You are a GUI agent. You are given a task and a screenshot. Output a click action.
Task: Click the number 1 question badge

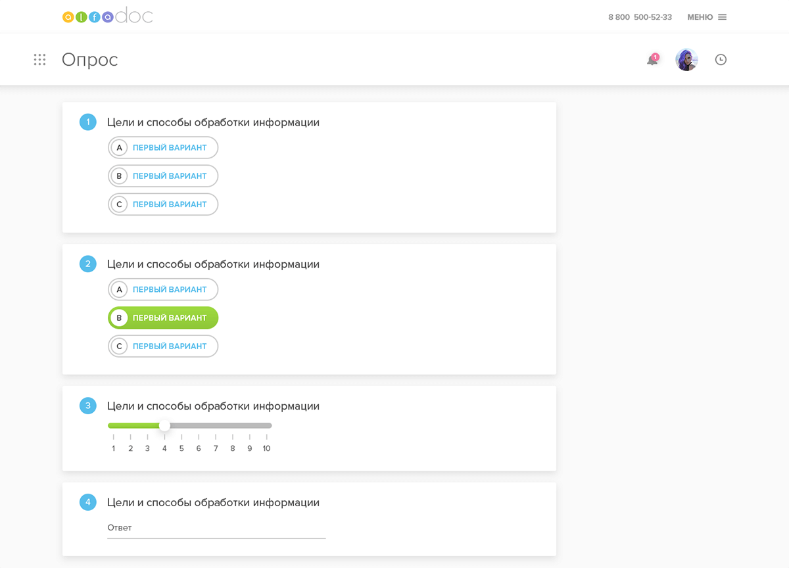click(x=88, y=122)
